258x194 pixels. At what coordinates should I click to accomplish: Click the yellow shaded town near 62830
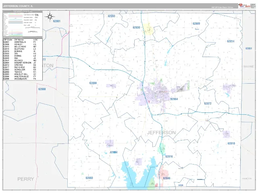148,29
